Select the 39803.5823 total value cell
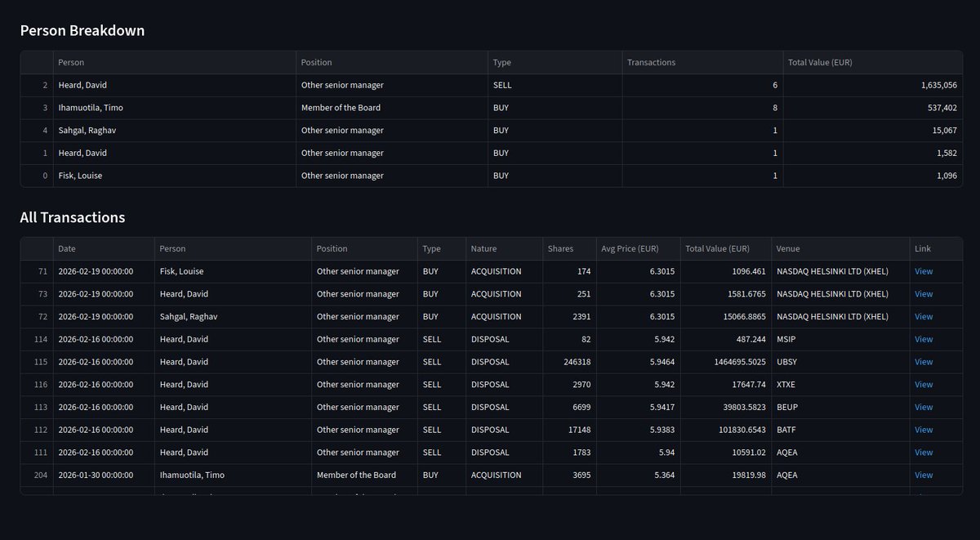This screenshot has width=980, height=540. [x=726, y=407]
